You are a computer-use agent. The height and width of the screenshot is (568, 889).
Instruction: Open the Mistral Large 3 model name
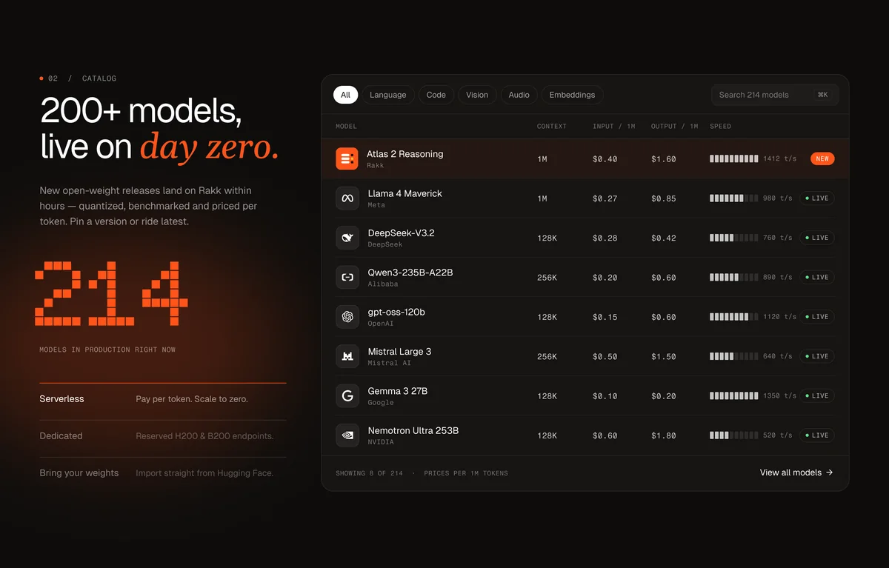click(400, 351)
